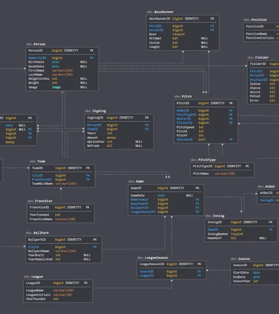Select the dbo.BaseRunner table title

click(160, 12)
